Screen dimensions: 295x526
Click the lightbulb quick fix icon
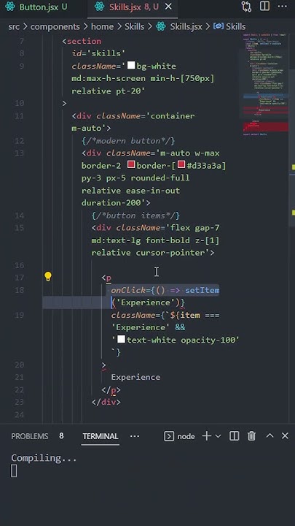[x=48, y=277]
